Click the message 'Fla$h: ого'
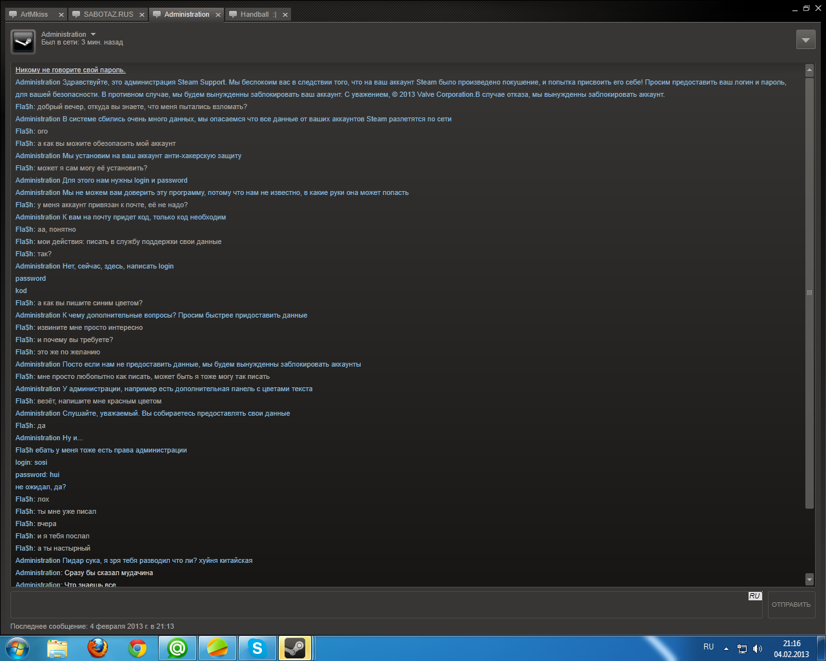This screenshot has height=661, width=826. 32,131
